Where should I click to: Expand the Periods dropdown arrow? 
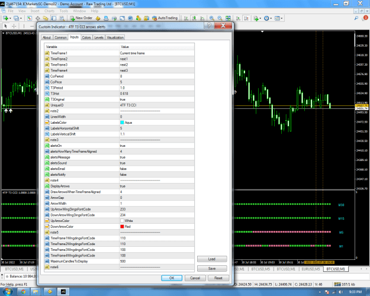tap(271, 18)
